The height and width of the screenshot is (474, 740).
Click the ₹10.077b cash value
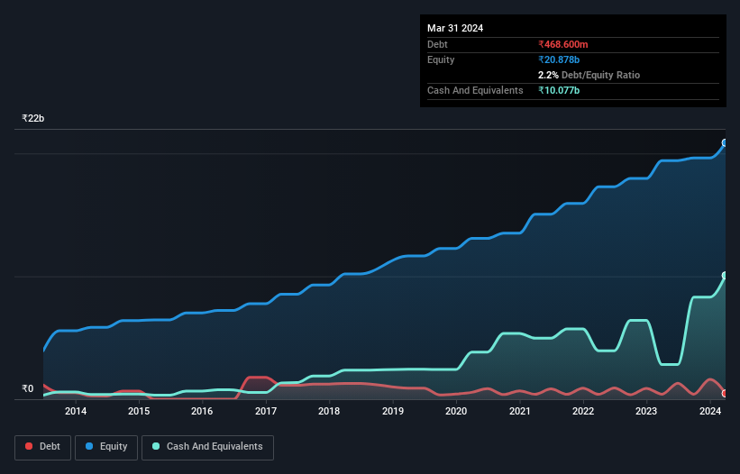pyautogui.click(x=559, y=90)
